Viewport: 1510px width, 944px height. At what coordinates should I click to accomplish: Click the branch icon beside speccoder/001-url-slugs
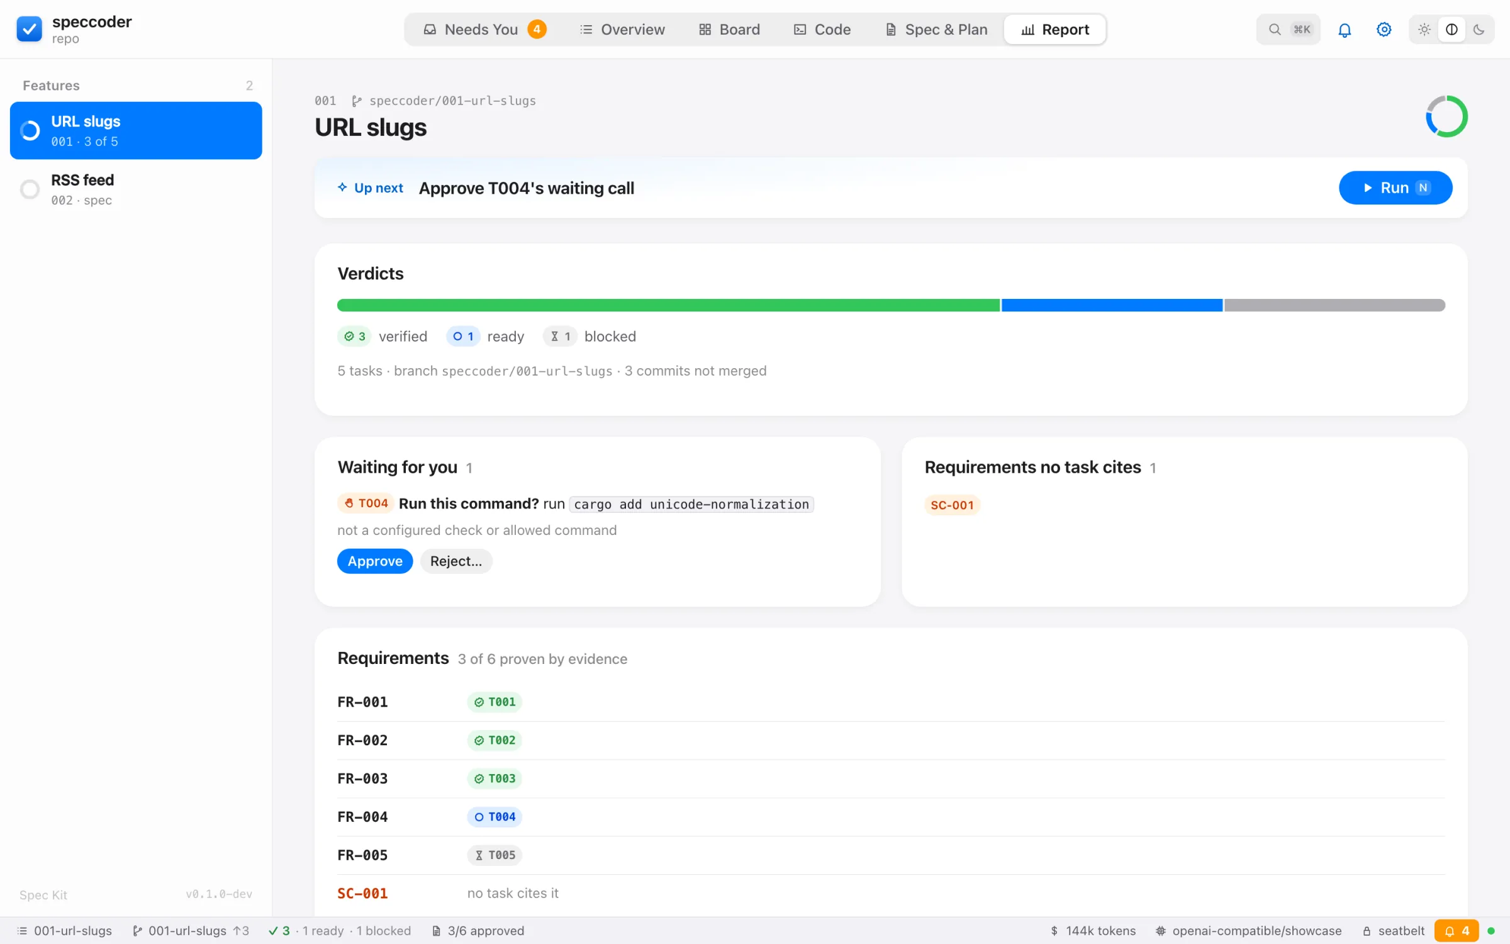point(357,101)
